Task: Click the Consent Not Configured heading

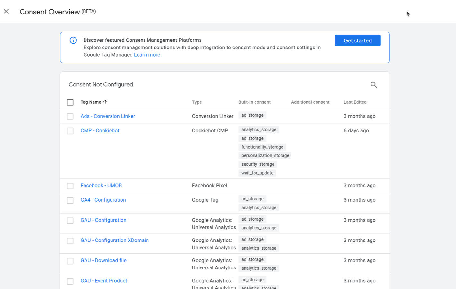Action: point(101,84)
